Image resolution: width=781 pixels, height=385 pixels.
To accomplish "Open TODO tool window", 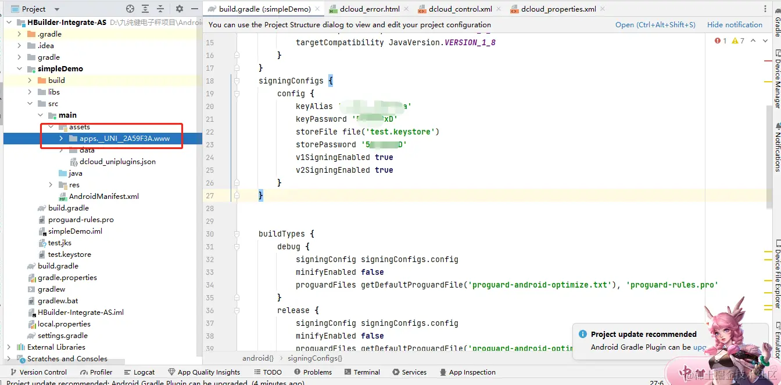I will [267, 372].
